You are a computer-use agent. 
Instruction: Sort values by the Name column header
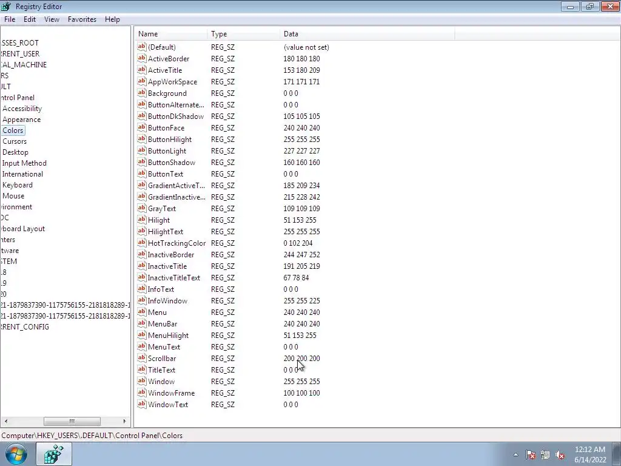[170, 34]
